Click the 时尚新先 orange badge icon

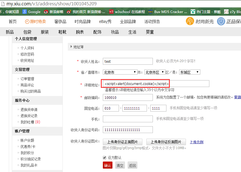click(x=190, y=21)
